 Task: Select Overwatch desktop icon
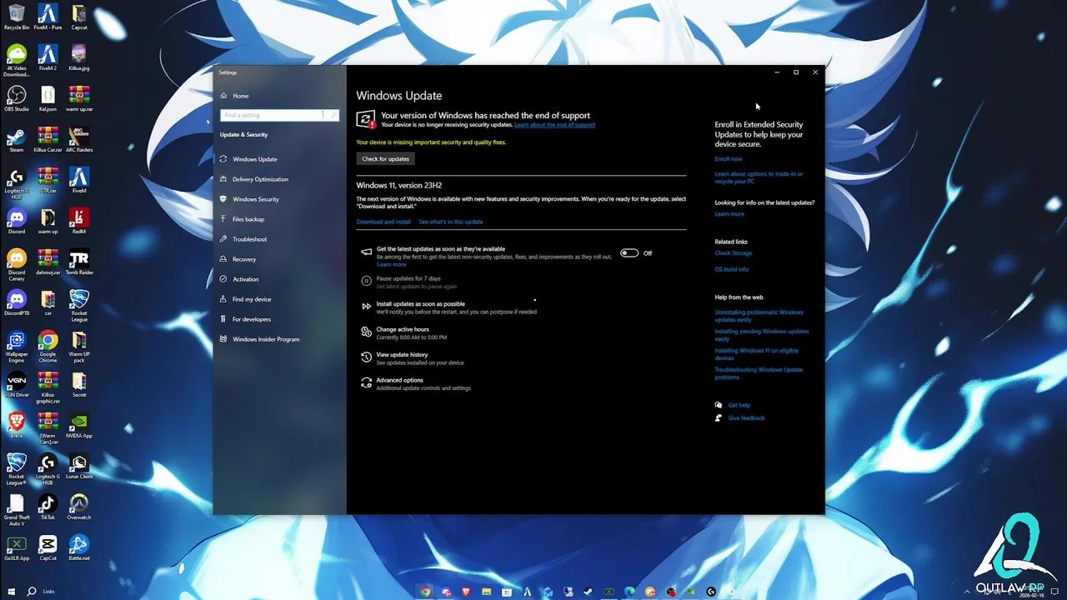[x=79, y=507]
